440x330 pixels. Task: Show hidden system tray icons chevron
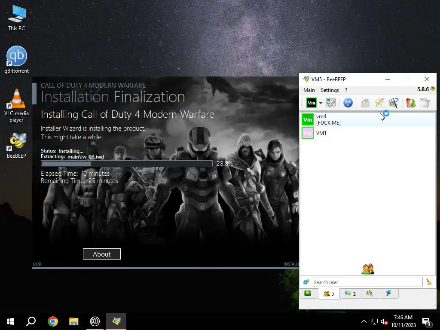click(x=364, y=321)
